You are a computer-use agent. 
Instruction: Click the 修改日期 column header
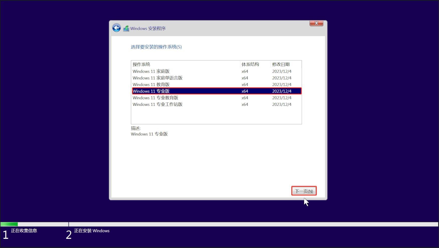(x=286, y=64)
